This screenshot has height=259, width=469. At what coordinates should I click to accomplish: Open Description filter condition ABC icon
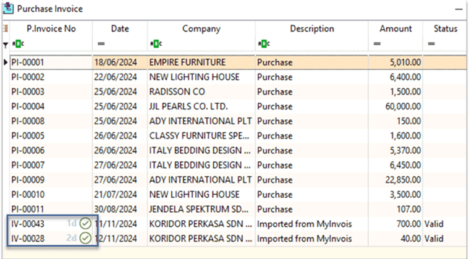(264, 44)
